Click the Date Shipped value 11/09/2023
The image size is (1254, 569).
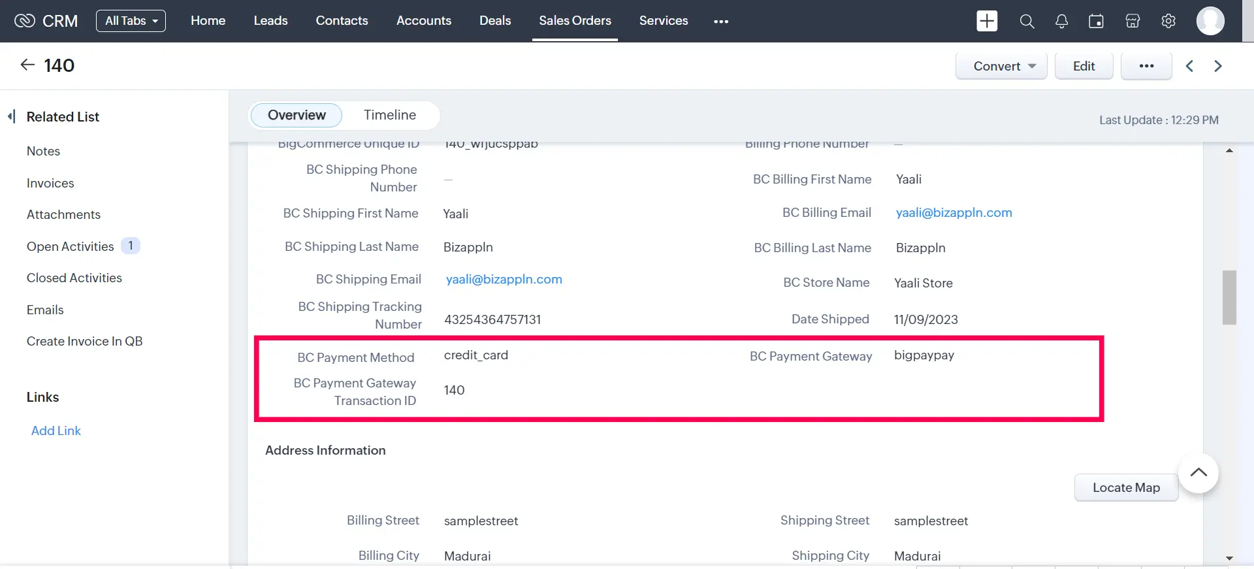click(925, 319)
